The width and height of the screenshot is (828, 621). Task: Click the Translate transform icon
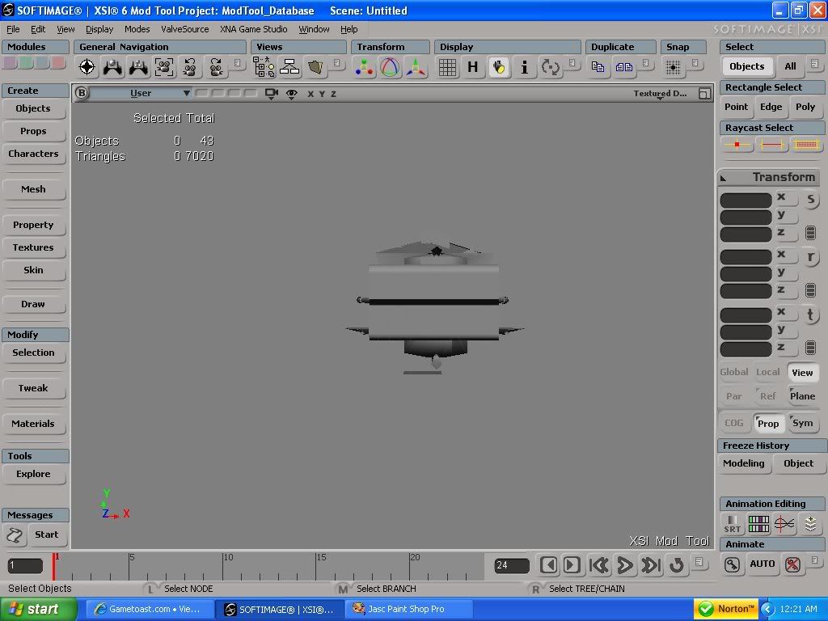pos(416,67)
